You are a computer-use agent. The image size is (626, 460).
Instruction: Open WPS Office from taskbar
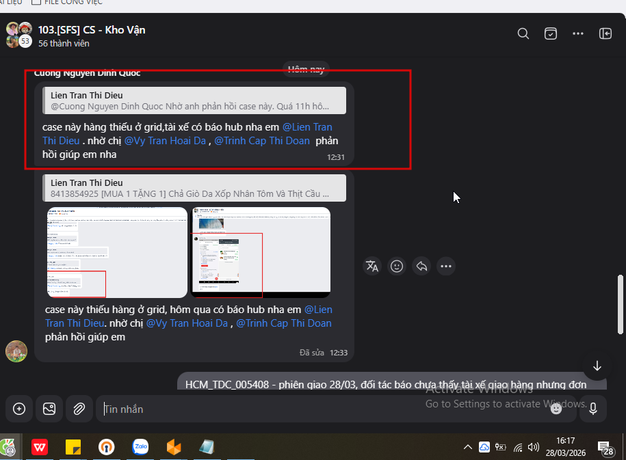pos(40,447)
